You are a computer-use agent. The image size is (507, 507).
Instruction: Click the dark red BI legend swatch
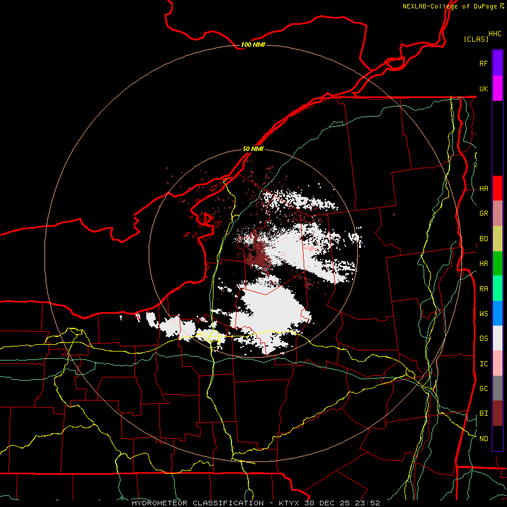[x=497, y=413]
